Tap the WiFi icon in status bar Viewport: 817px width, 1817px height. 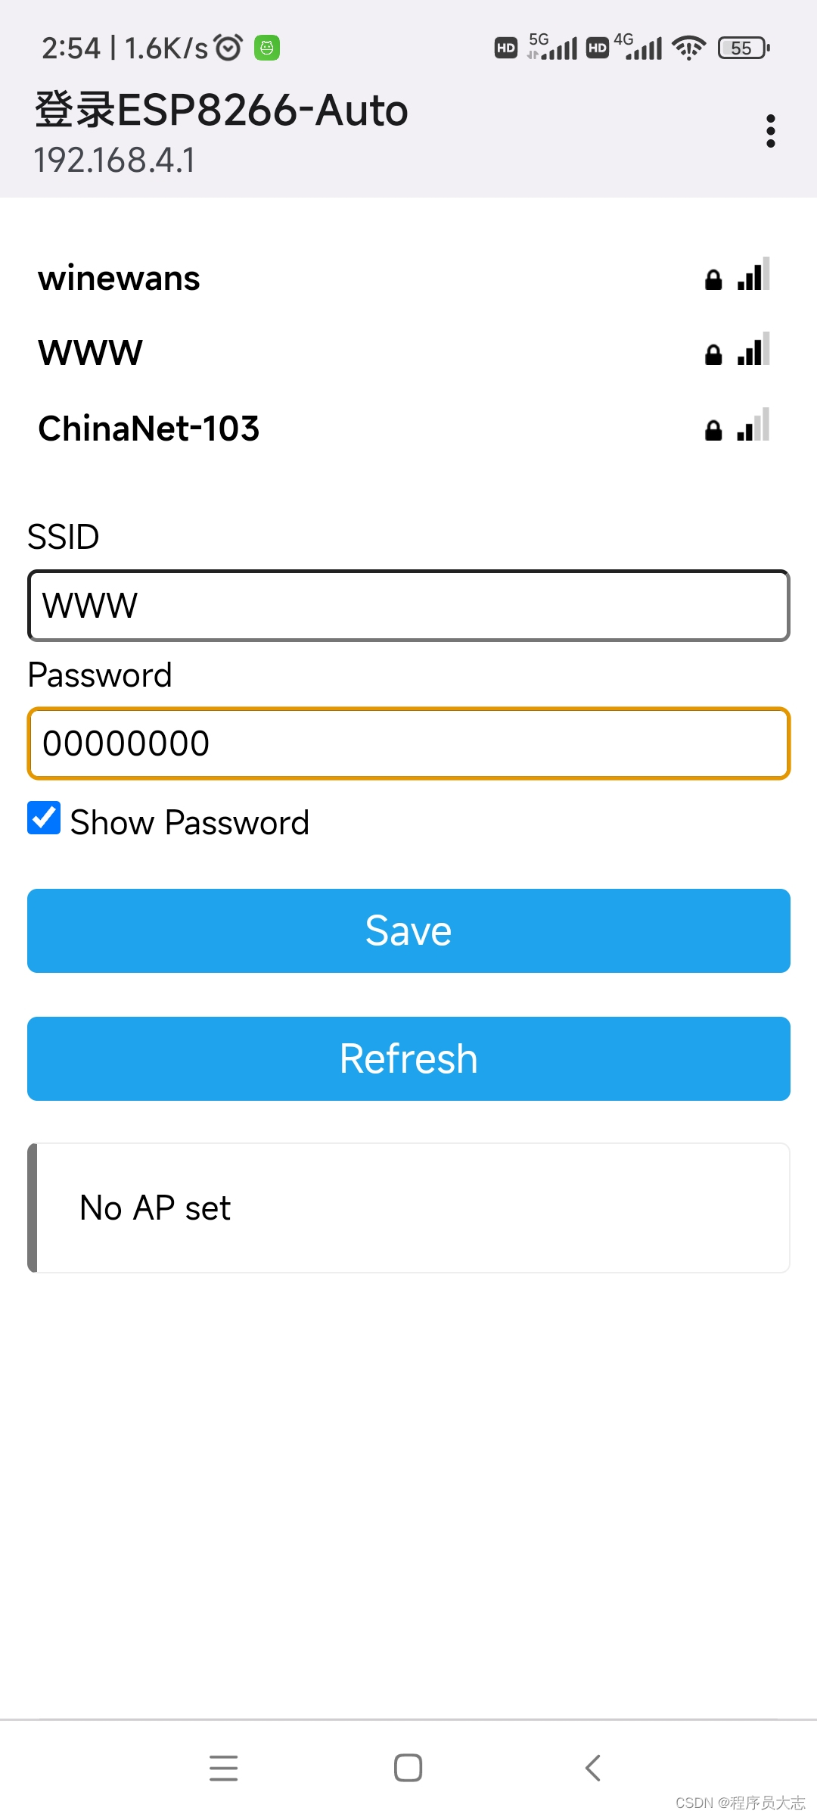tap(688, 48)
